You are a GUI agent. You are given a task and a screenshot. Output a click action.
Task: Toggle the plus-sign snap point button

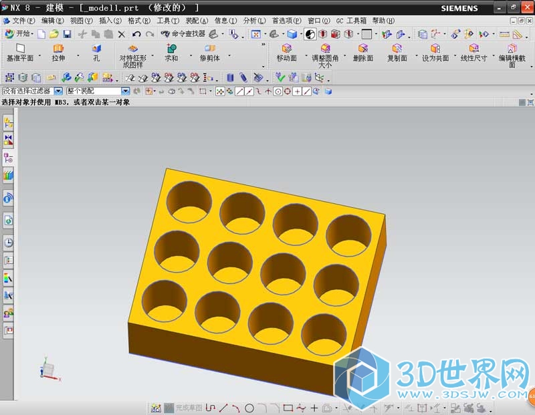(297, 92)
